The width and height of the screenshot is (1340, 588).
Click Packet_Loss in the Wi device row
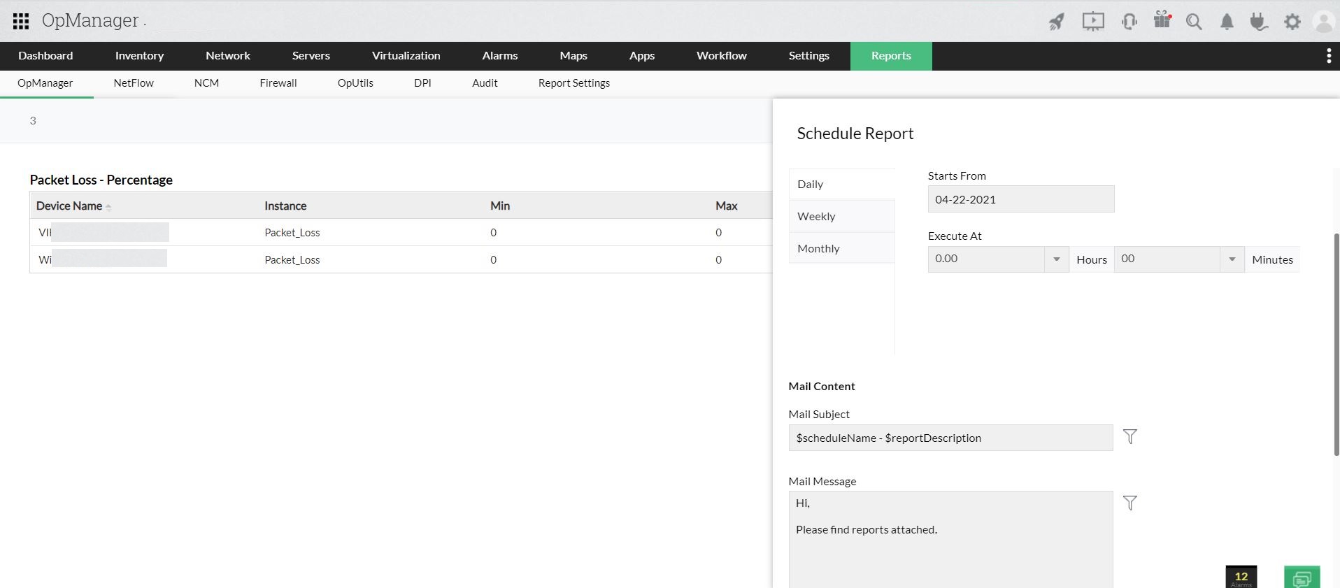point(292,260)
